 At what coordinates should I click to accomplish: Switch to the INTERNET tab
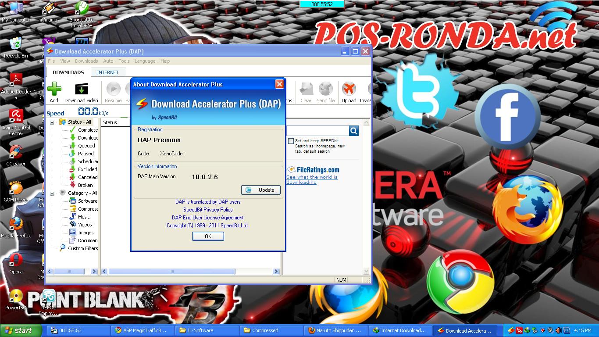pos(108,72)
